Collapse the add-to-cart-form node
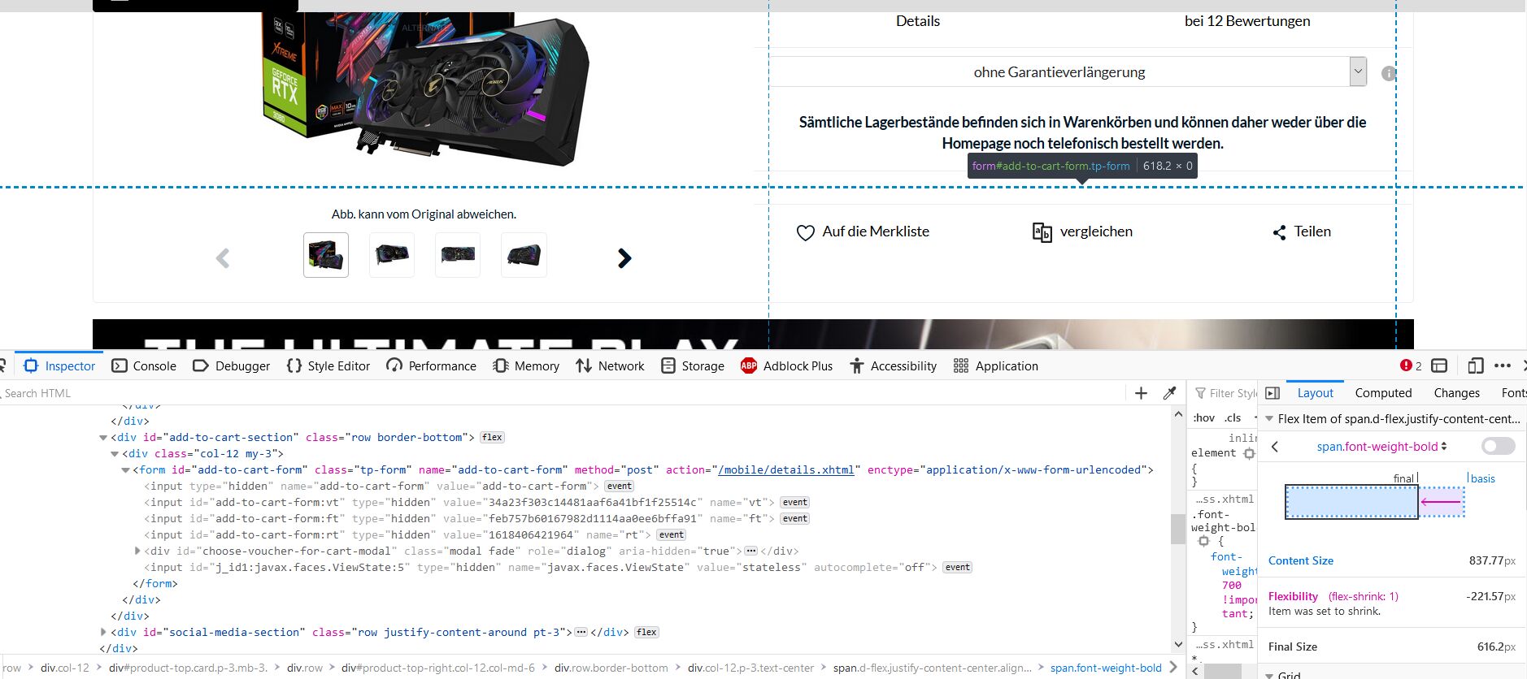1527x679 pixels. (x=125, y=470)
